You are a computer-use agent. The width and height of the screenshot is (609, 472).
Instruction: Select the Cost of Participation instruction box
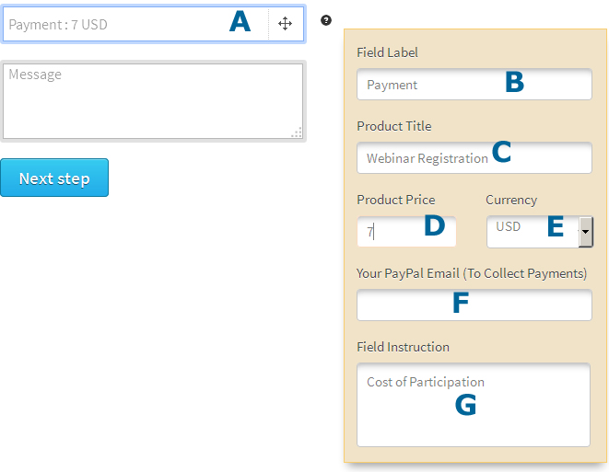[x=474, y=405]
